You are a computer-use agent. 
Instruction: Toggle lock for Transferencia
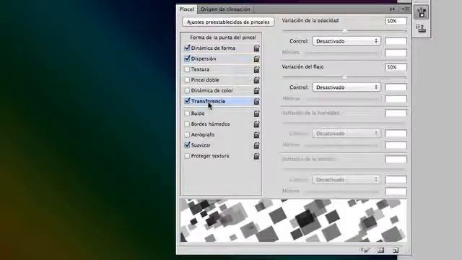coord(257,101)
